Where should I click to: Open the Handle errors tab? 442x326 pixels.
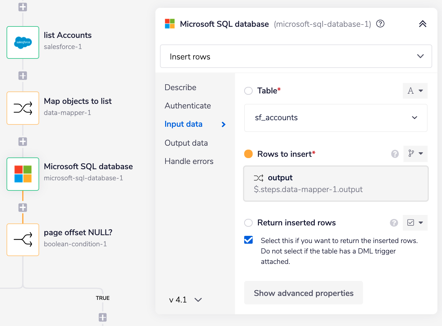pos(189,161)
